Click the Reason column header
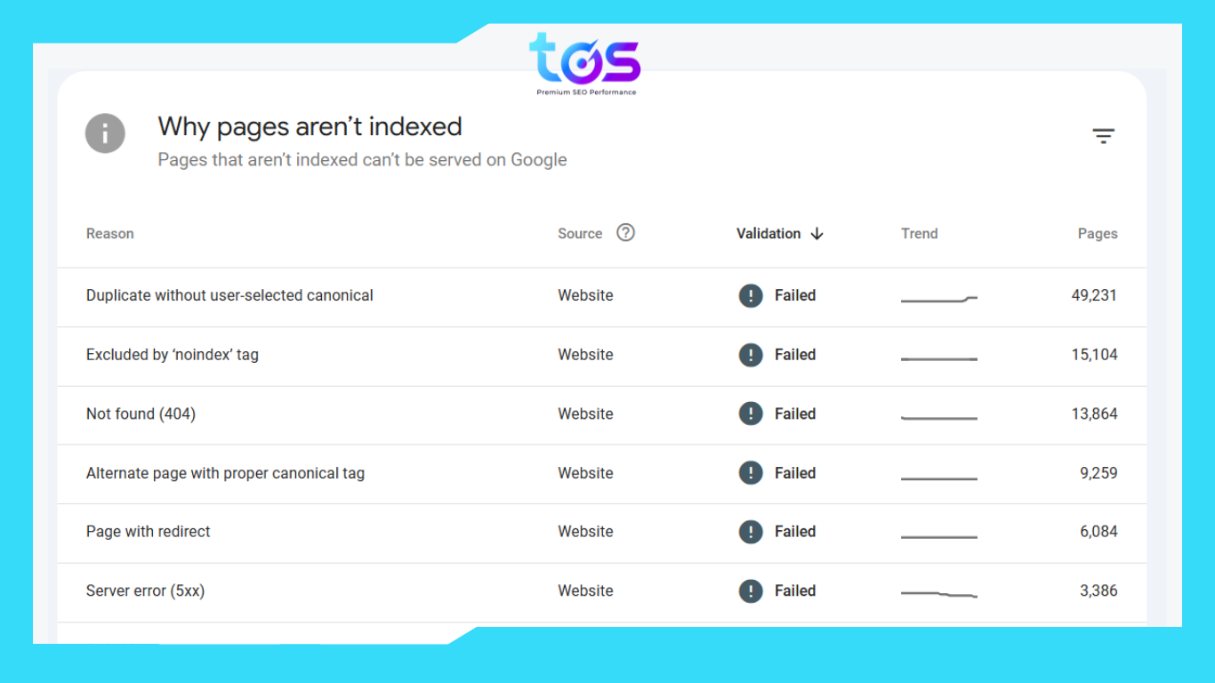 [110, 234]
